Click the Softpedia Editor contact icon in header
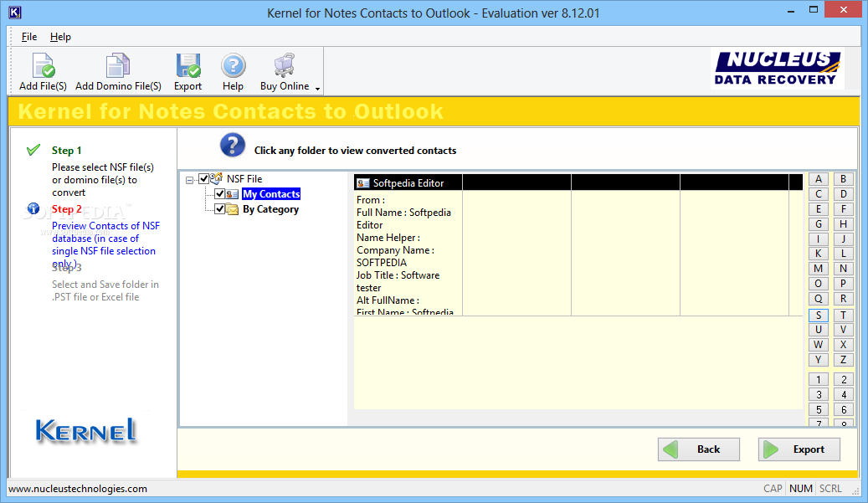 (363, 183)
